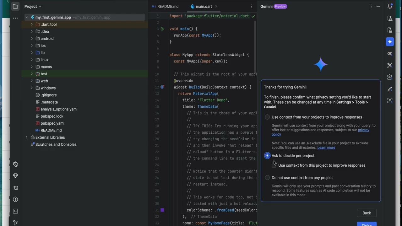The image size is (402, 226).
Task: Open the Terminal tool window icon
Action: pyautogui.click(x=15, y=211)
